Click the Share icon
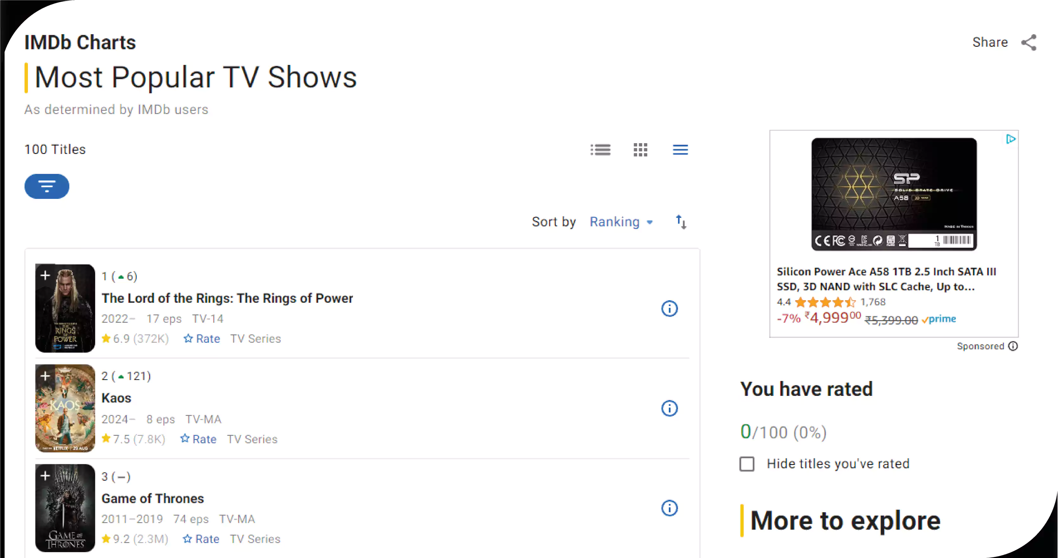 pos(1029,42)
